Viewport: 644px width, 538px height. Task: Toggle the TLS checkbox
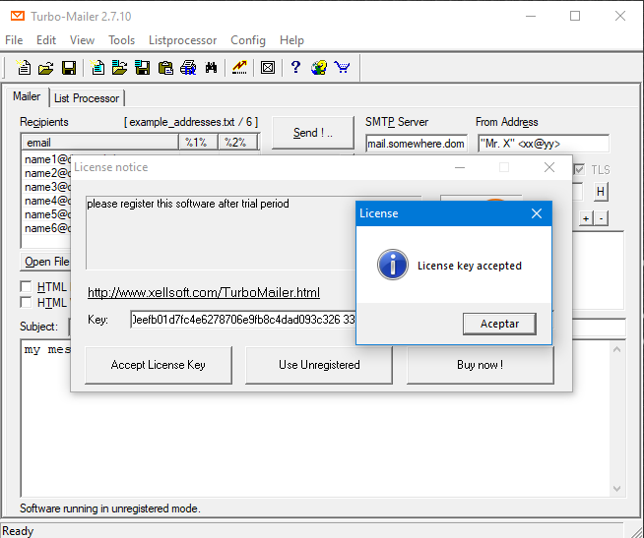579,169
